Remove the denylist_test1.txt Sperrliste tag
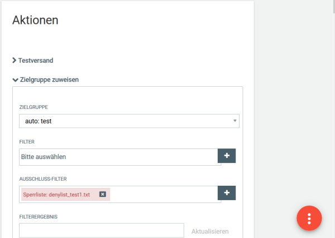This screenshot has height=238, width=335. (x=103, y=194)
